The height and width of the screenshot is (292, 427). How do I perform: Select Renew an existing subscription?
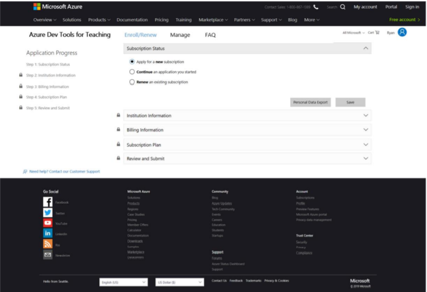click(x=132, y=82)
